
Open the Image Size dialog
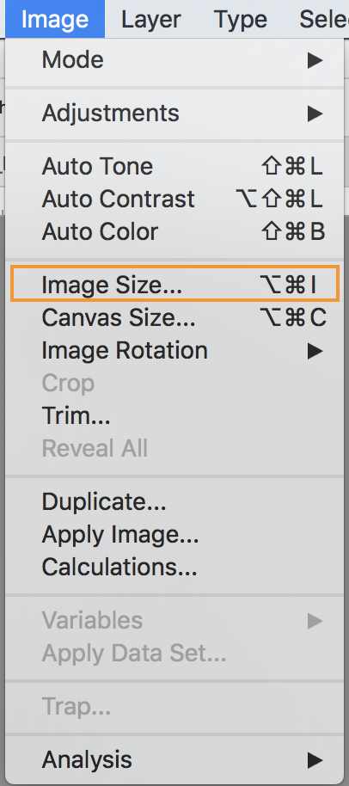[x=174, y=285]
